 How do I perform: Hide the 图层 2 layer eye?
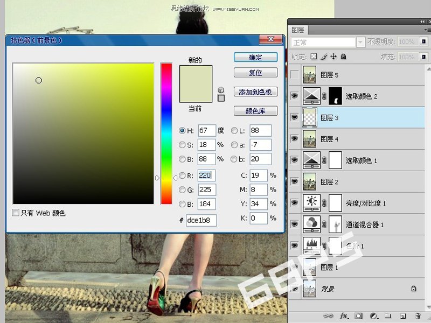click(294, 181)
